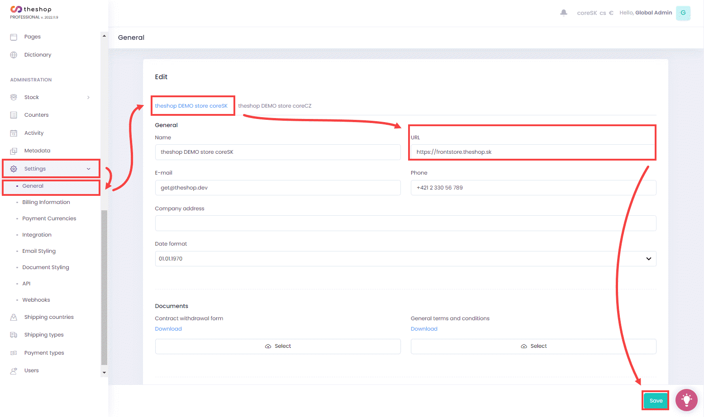This screenshot has height=417, width=704.
Task: Open Shipping countries in the sidebar
Action: (x=49, y=317)
